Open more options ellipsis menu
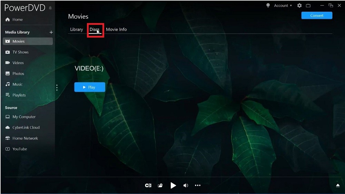 pos(198,185)
